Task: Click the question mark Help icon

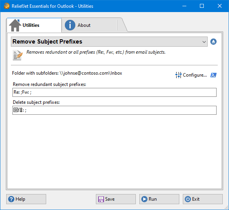Action: coord(11,199)
